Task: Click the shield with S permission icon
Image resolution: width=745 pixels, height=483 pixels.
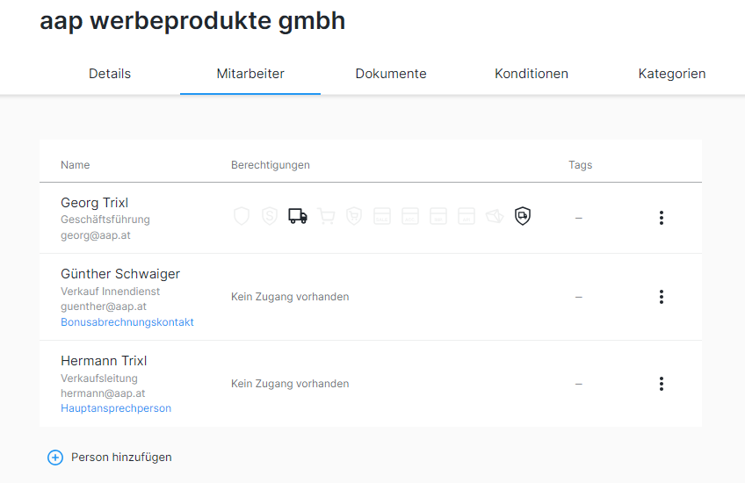Action: coord(270,216)
